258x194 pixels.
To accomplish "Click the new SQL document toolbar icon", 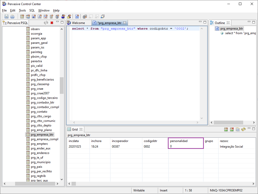I will tap(77, 17).
